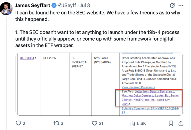191x130 pixels.
Task: Like the tweet with heart icon
Action: pyautogui.click(x=95, y=123)
